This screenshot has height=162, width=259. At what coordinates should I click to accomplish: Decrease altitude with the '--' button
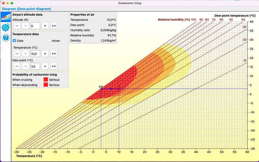(17, 26)
